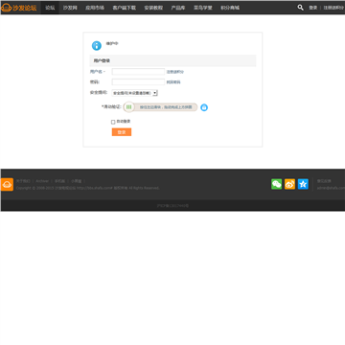Click the orange 登录 submit button

point(122,132)
